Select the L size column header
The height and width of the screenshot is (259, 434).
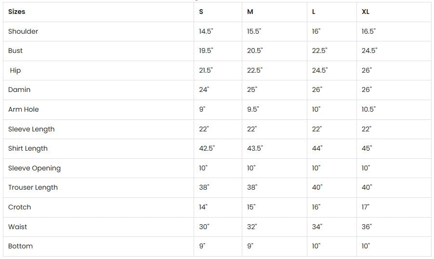coord(314,12)
